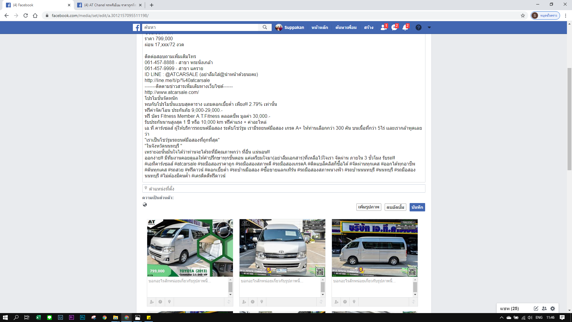Set date clock icon under third van photo
The height and width of the screenshot is (322, 572).
click(345, 302)
